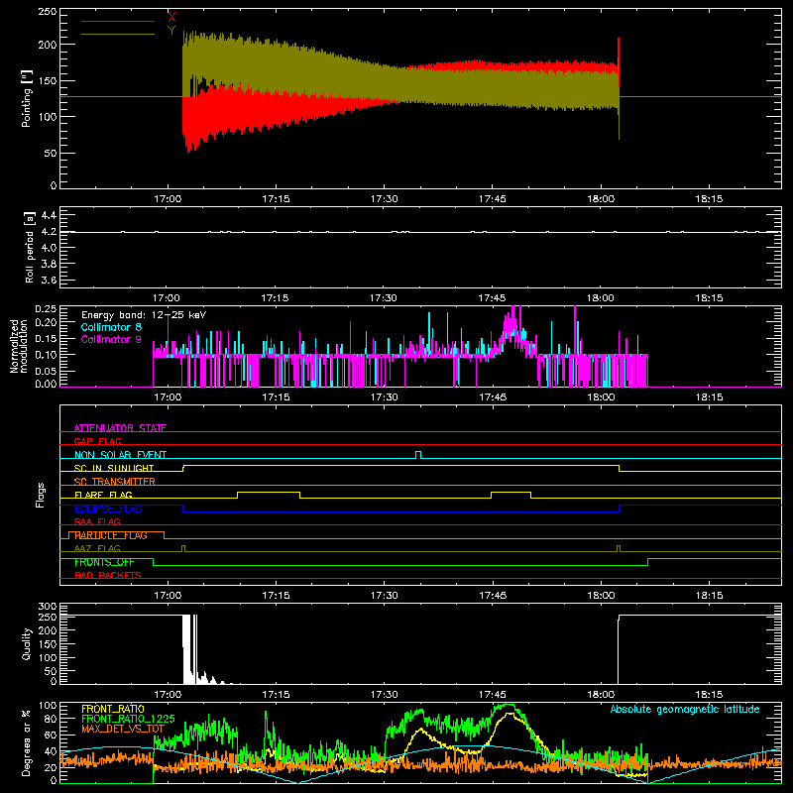Viewport: 793px width, 793px height.
Task: Select the 'Collimator 9' legend entry
Action: click(111, 339)
